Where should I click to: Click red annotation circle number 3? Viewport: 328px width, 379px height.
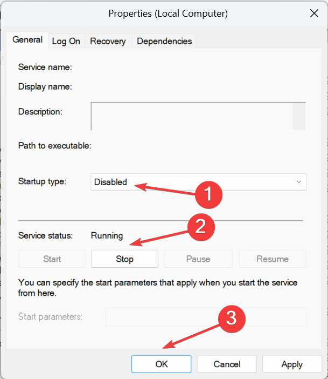(x=232, y=319)
